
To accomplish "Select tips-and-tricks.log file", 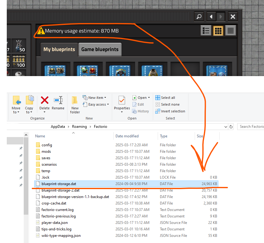I will (x=126, y=229).
